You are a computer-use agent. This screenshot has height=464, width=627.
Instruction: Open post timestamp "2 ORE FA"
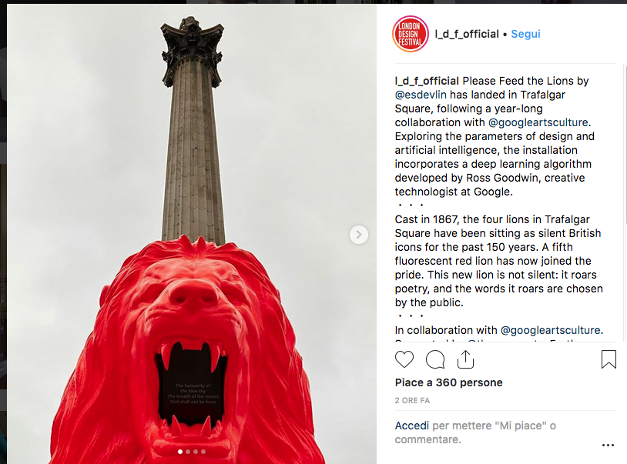click(x=412, y=400)
